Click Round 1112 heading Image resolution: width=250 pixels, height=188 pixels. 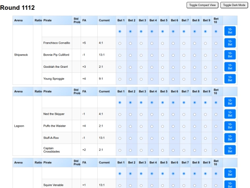[18, 7]
